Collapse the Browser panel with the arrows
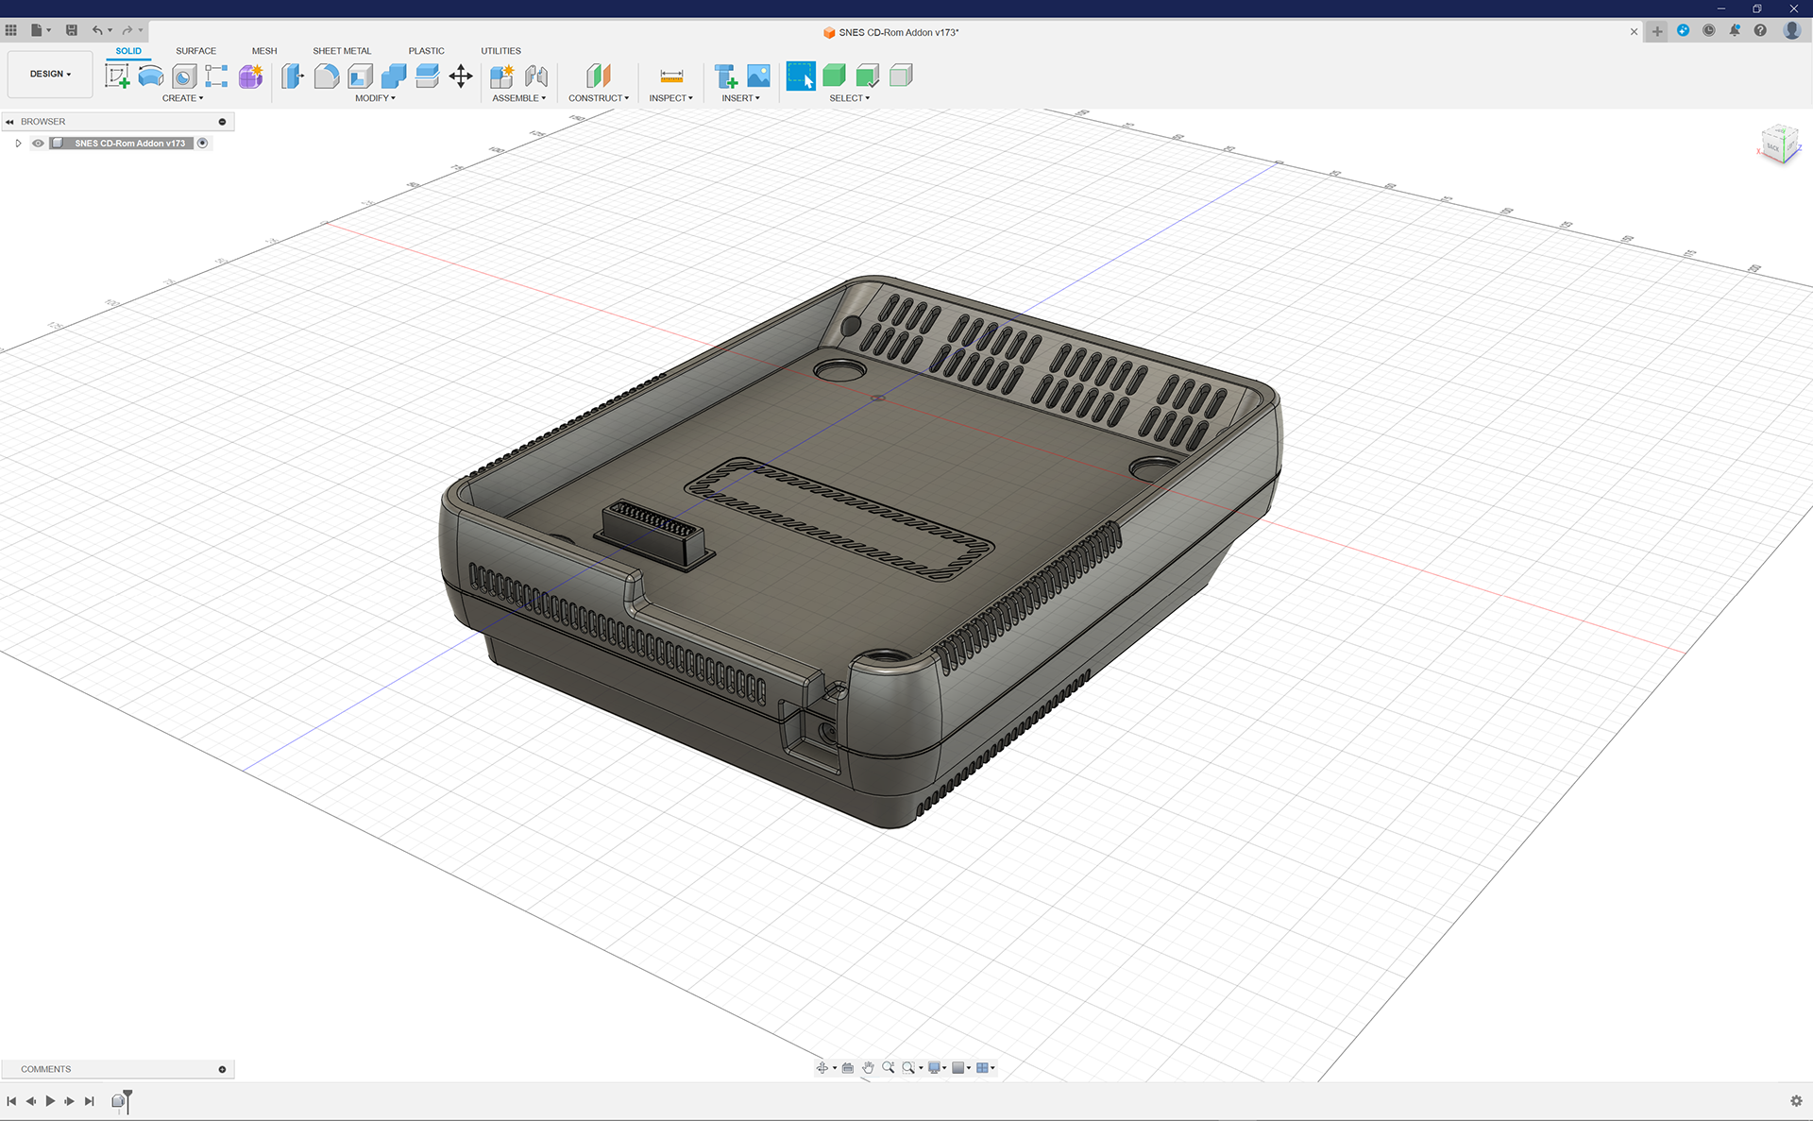 coord(9,122)
